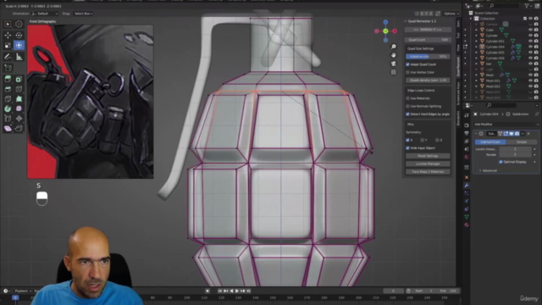Select the Edge Slide tool
This screenshot has width=542, height=305.
tap(8, 119)
